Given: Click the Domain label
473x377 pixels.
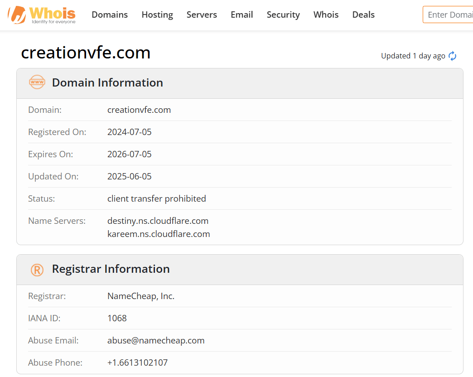Looking at the screenshot, I should click(45, 110).
